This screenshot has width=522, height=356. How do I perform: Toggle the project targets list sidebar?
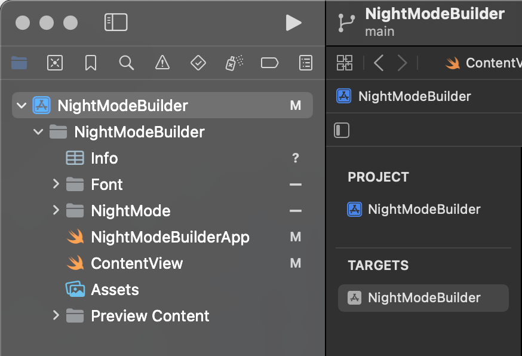tap(342, 130)
